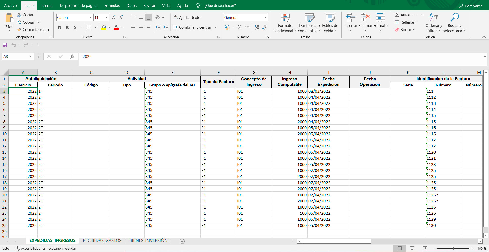
Task: Click the Cortar scissors icon
Action: [19, 15]
